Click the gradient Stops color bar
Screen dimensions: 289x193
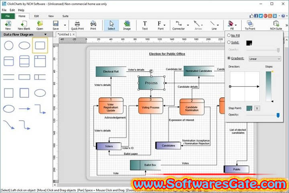point(269,86)
